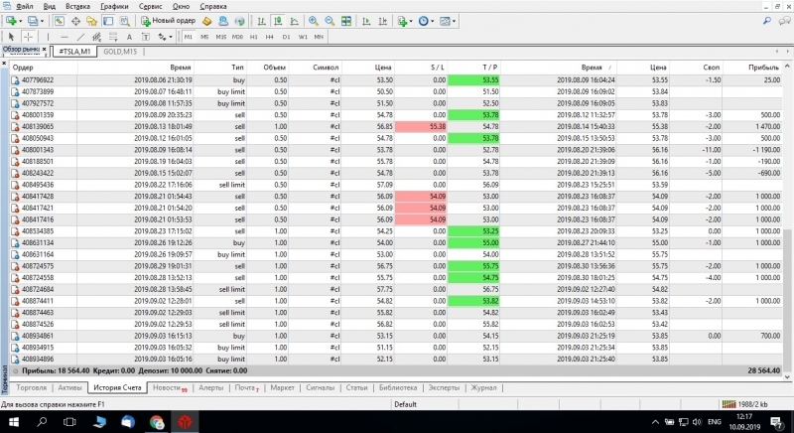The height and width of the screenshot is (433, 794).
Task: Expand the chart templates dropdown
Action: pos(456,20)
